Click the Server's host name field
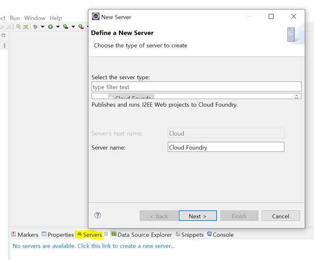The image size is (314, 260). coord(226,133)
